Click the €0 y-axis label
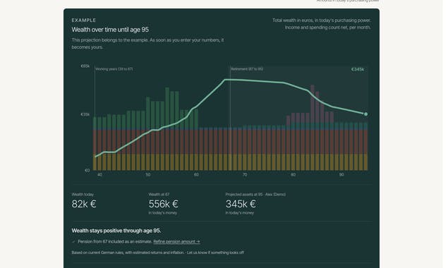 [x=87, y=171]
